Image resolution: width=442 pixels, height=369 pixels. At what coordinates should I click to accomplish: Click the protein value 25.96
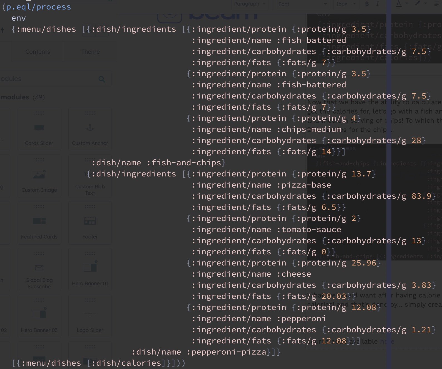click(364, 263)
